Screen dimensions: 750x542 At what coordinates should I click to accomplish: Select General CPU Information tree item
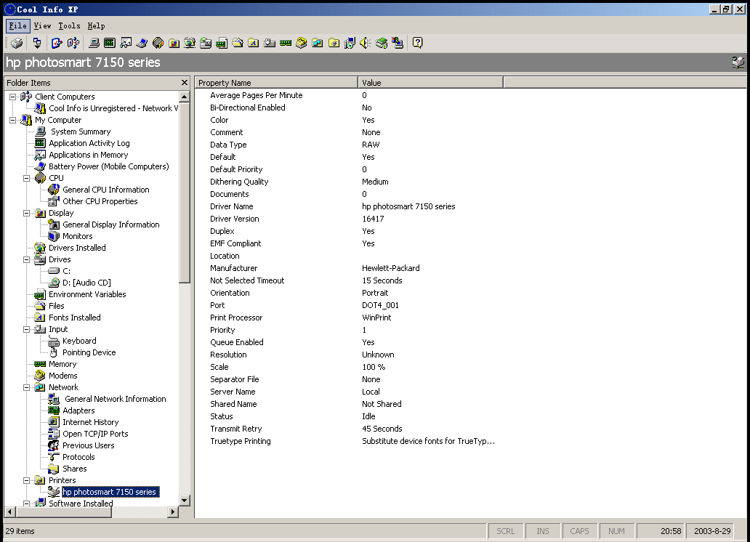105,190
